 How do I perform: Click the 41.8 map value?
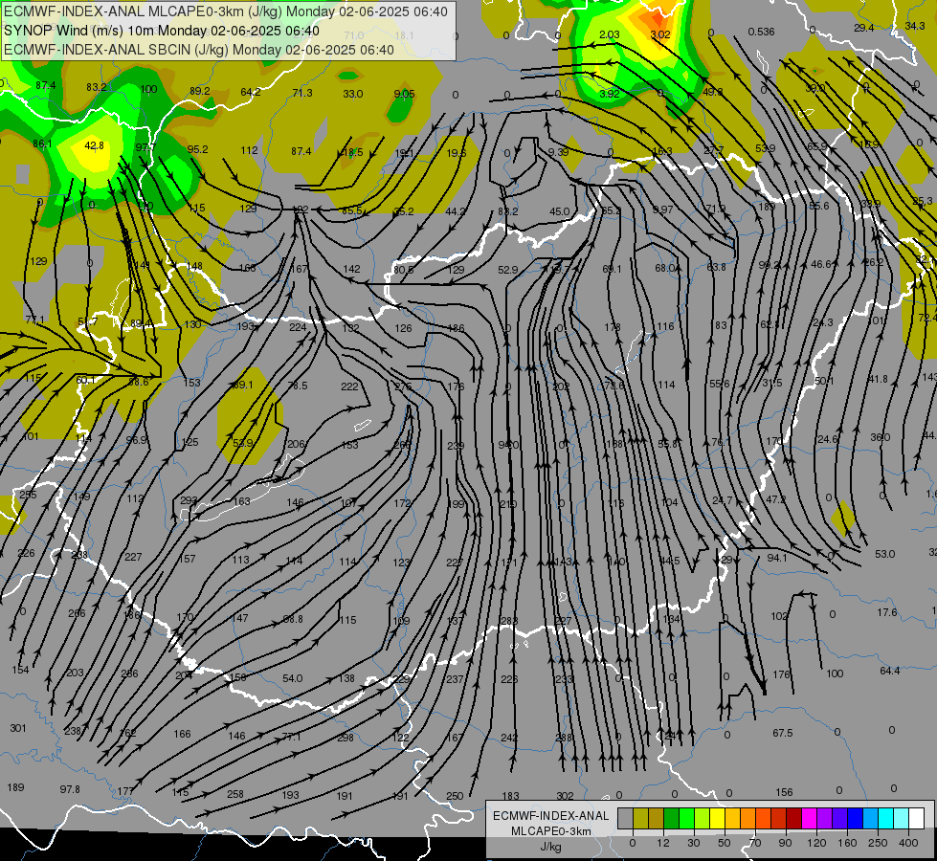click(878, 379)
